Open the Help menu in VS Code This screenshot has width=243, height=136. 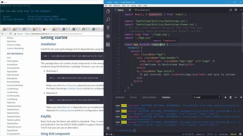[145, 5]
